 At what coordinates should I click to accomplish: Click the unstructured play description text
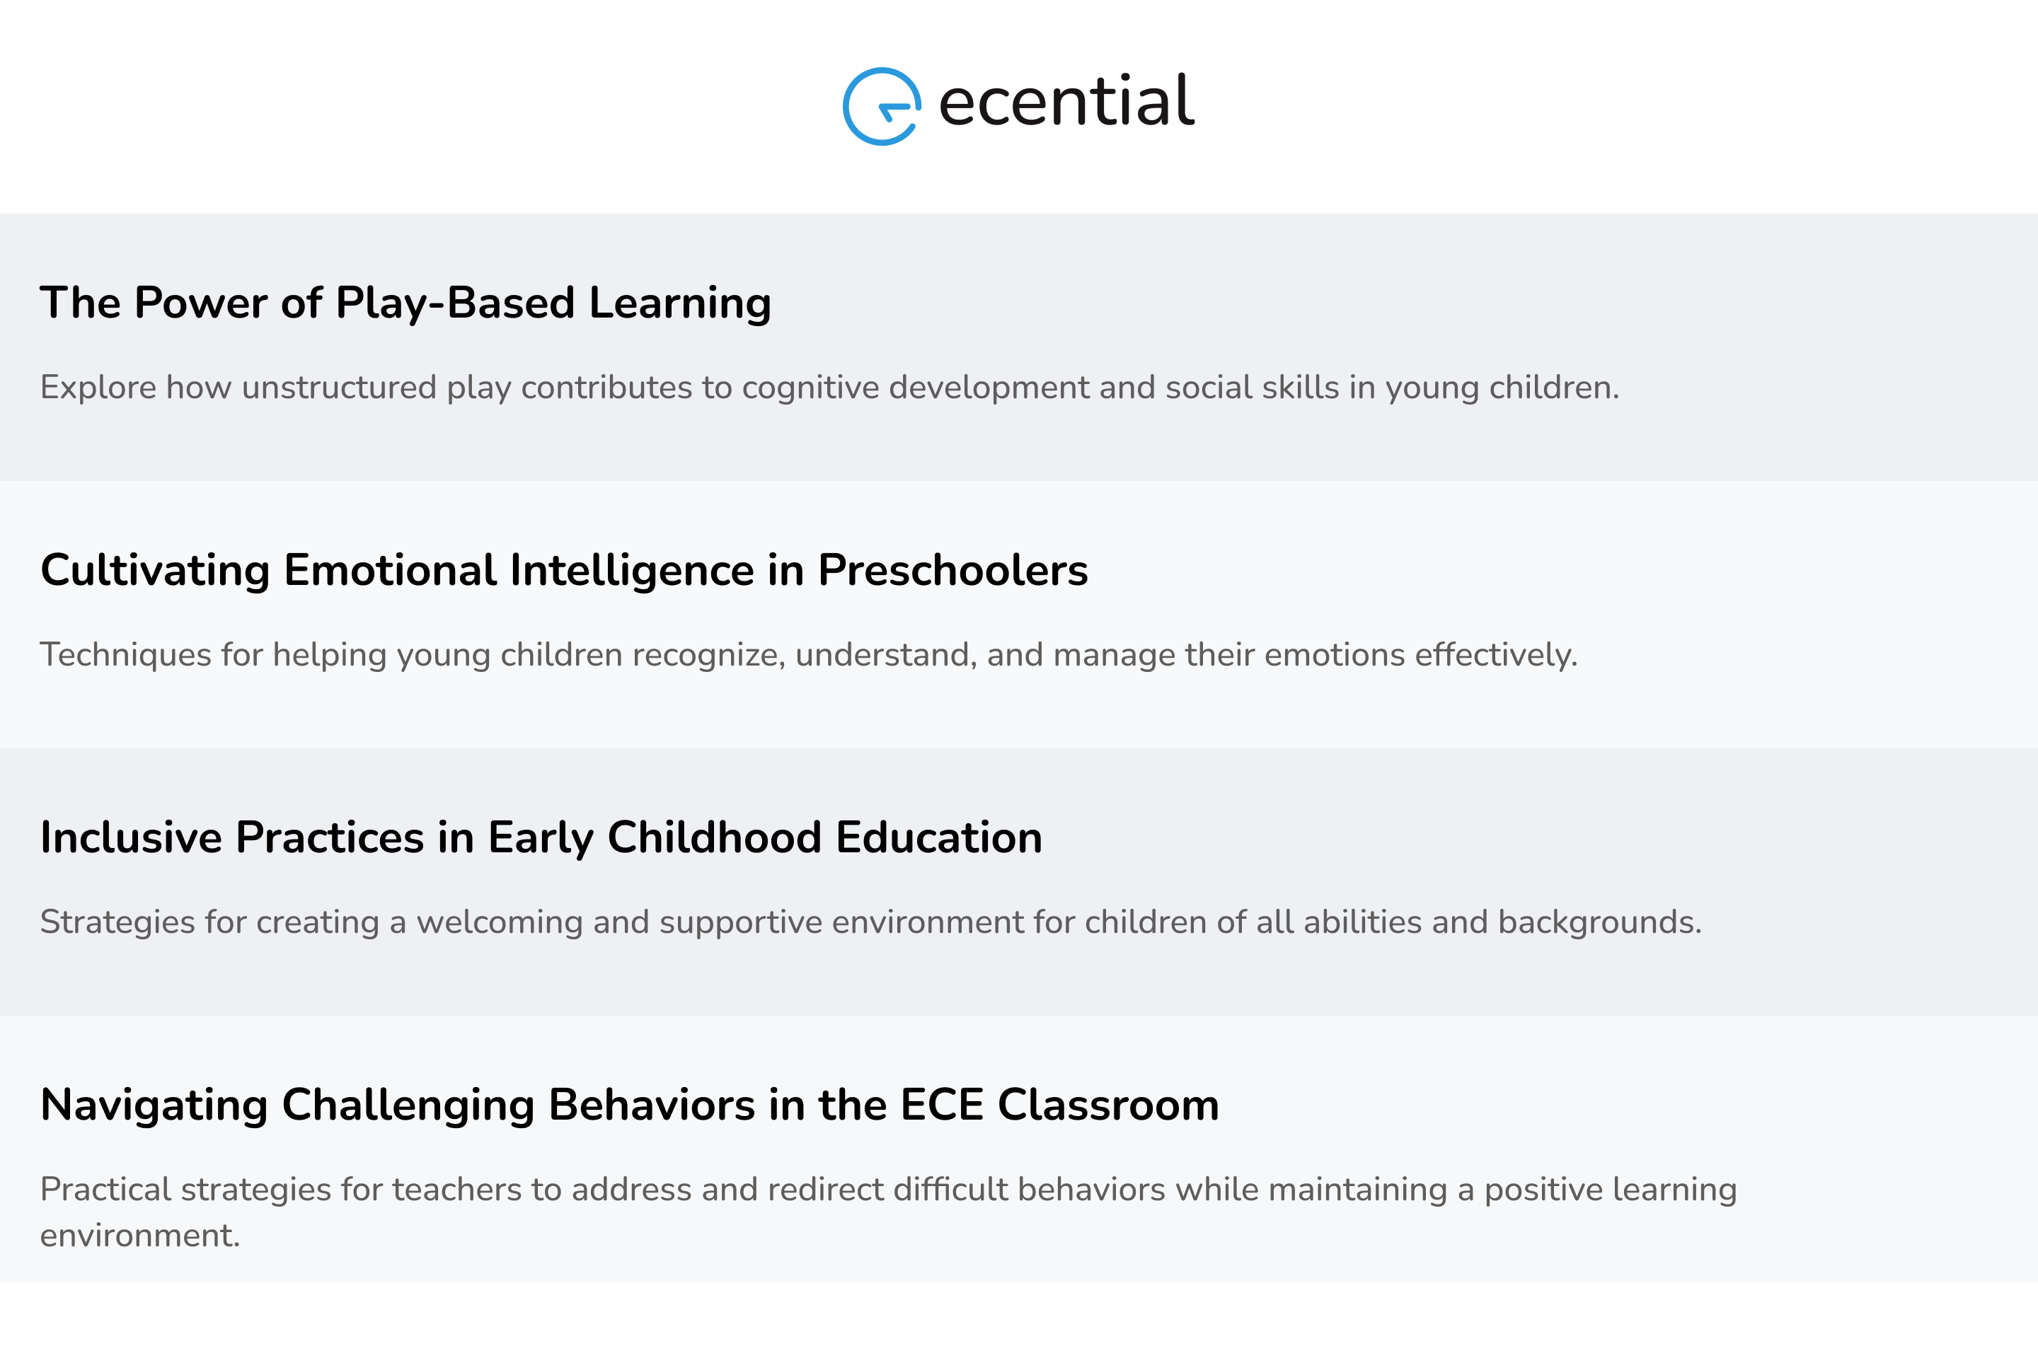tap(829, 388)
